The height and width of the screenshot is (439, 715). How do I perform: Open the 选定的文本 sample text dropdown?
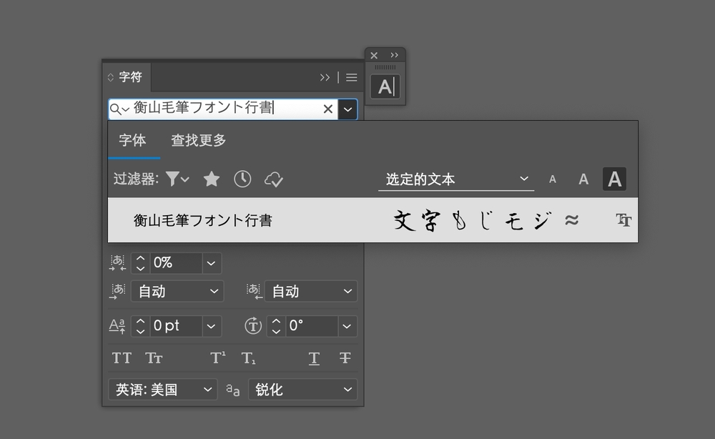456,179
